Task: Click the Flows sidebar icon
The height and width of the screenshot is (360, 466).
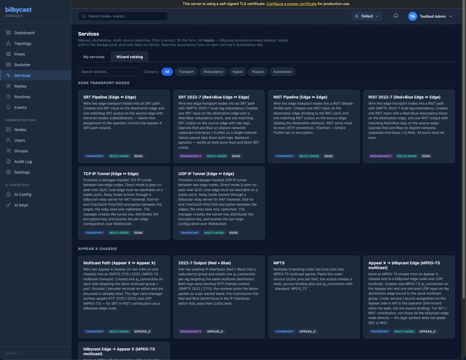Action: (x=8, y=54)
